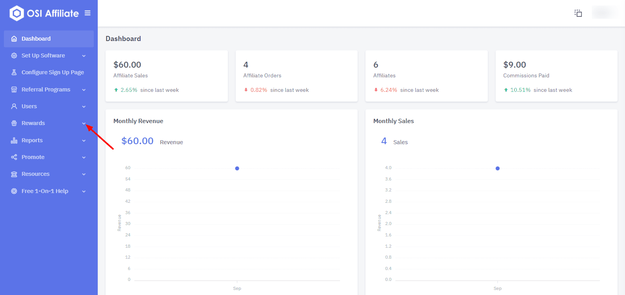Image resolution: width=625 pixels, height=295 pixels.
Task: Open the Resources menu item
Action: pos(49,174)
